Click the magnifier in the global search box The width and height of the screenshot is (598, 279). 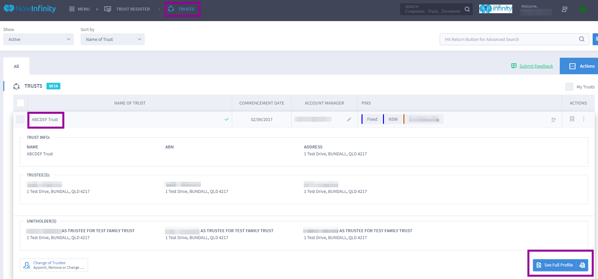click(x=467, y=9)
